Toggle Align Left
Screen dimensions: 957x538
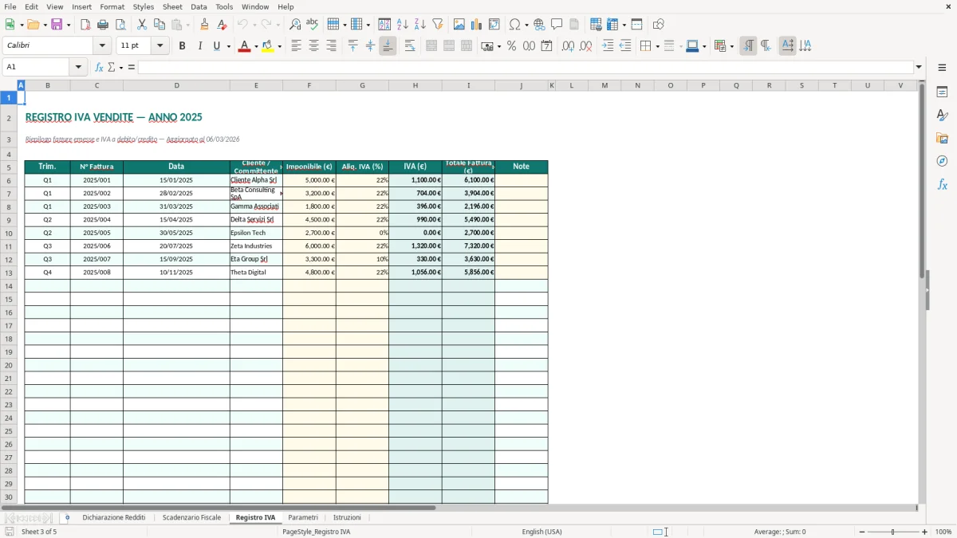[296, 46]
